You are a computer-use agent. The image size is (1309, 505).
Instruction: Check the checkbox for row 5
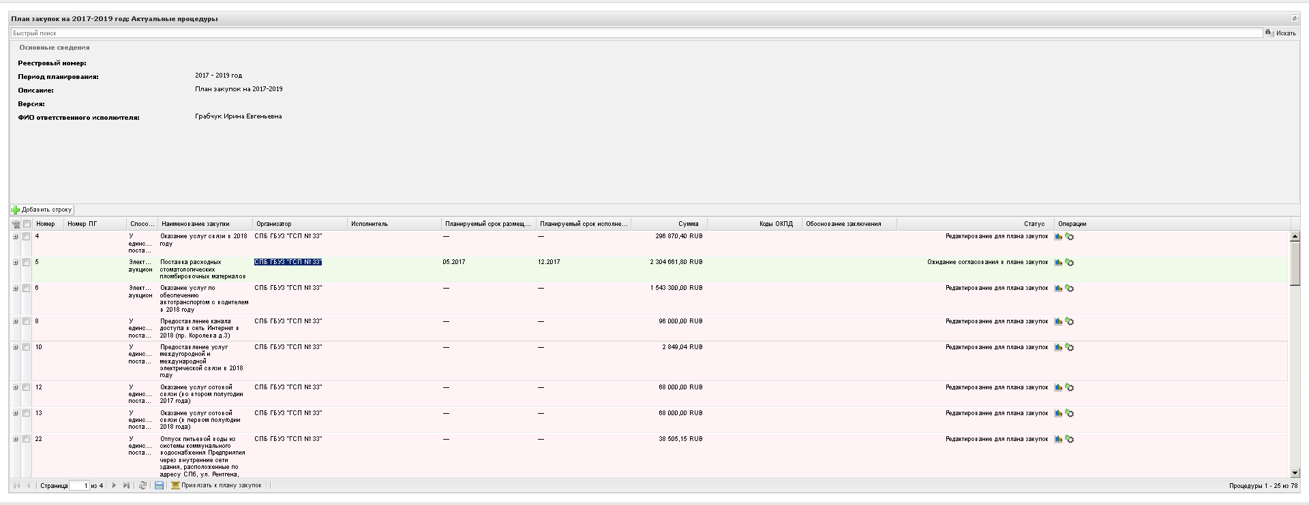(27, 263)
